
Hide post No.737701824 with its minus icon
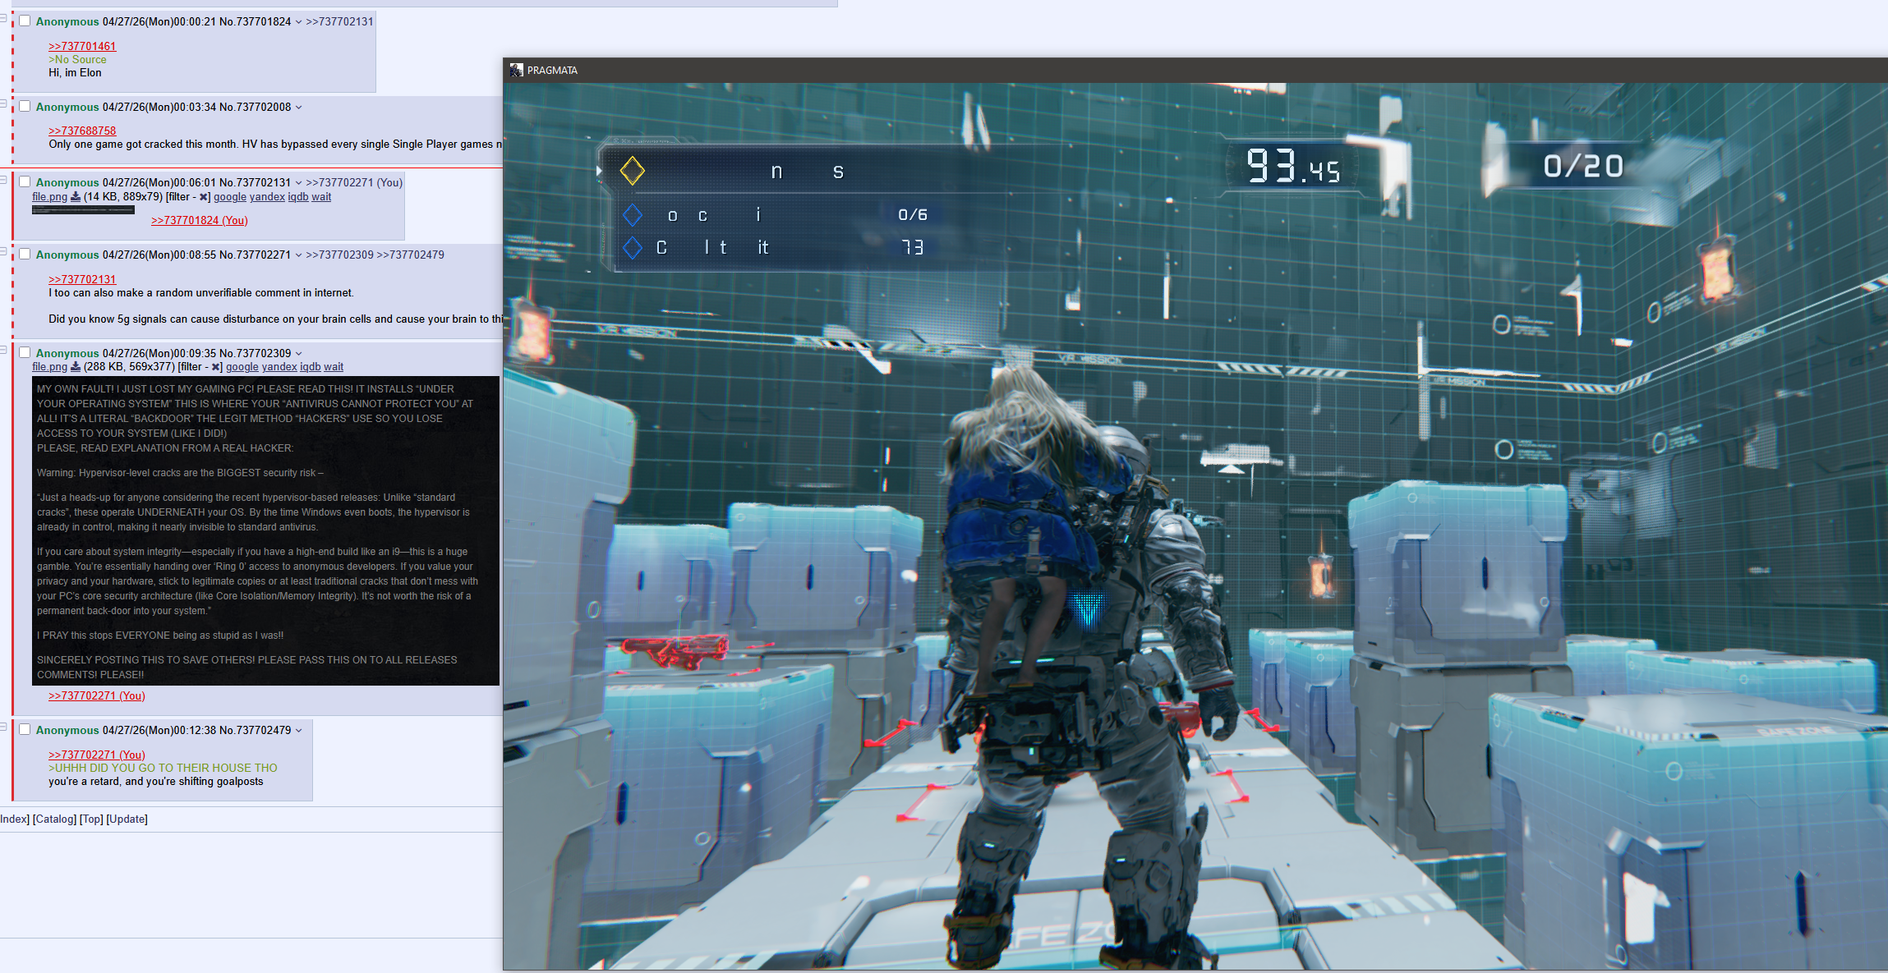[3, 18]
